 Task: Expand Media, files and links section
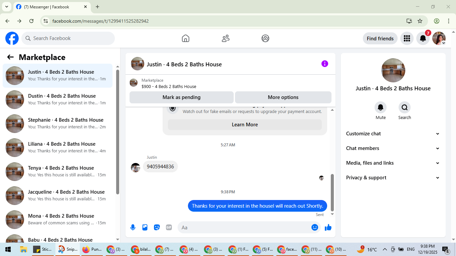(393, 163)
